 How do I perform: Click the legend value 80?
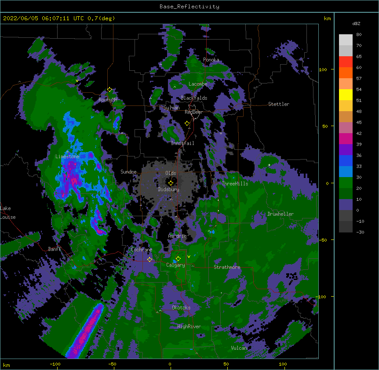(x=359, y=35)
